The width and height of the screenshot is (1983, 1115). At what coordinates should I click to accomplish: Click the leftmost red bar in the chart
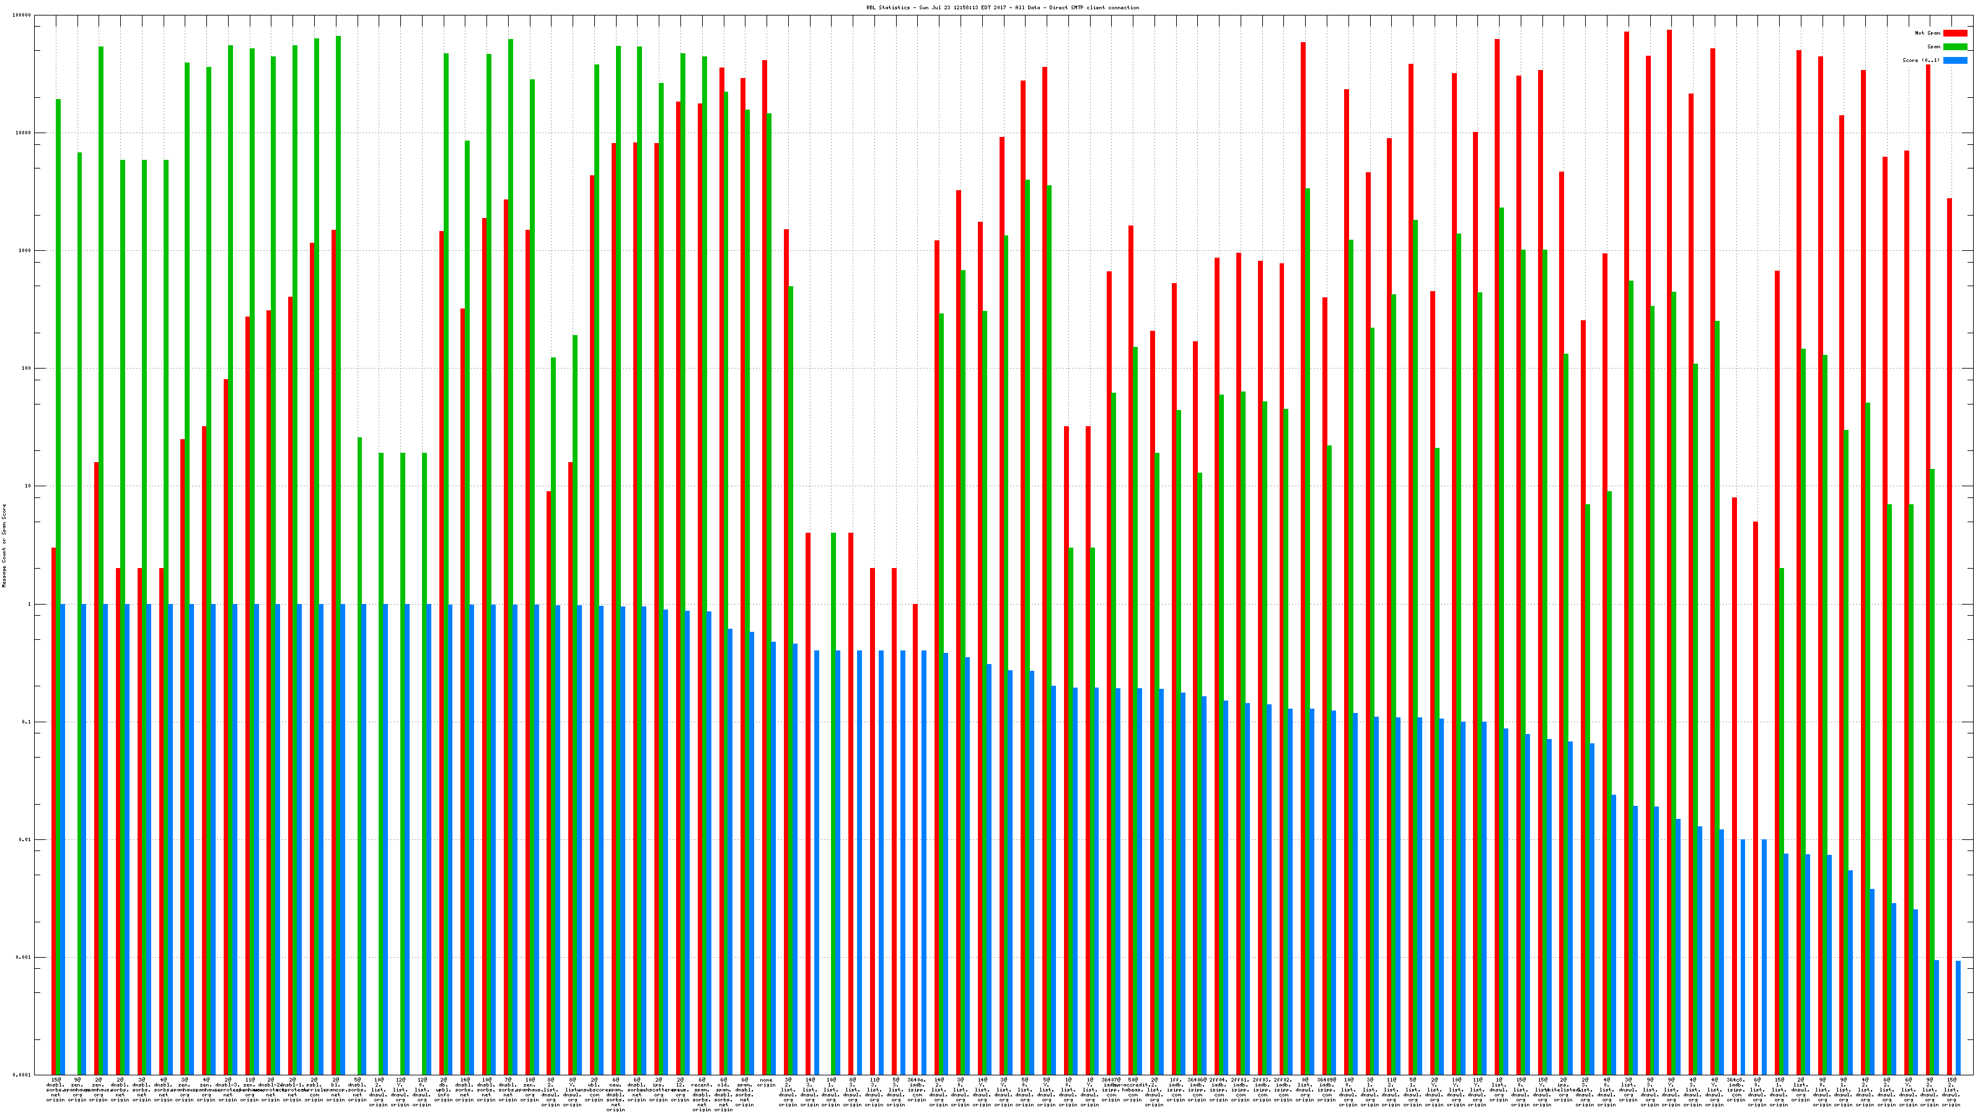click(x=54, y=808)
